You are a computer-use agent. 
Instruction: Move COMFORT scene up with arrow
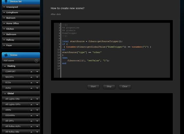point(31,72)
